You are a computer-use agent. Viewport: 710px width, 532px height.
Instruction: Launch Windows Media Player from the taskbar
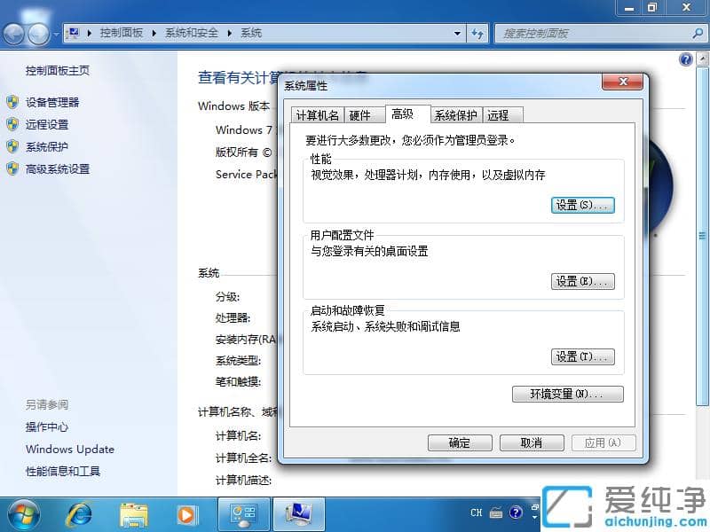coord(186,513)
